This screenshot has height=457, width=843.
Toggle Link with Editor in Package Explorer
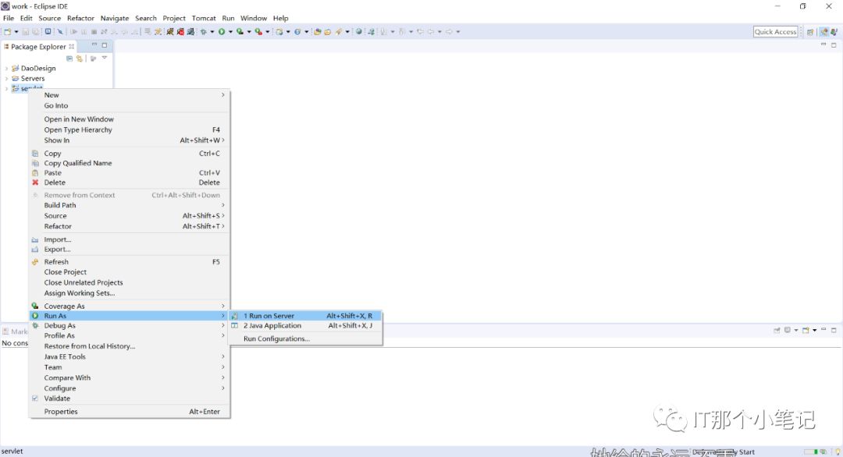[x=80, y=58]
